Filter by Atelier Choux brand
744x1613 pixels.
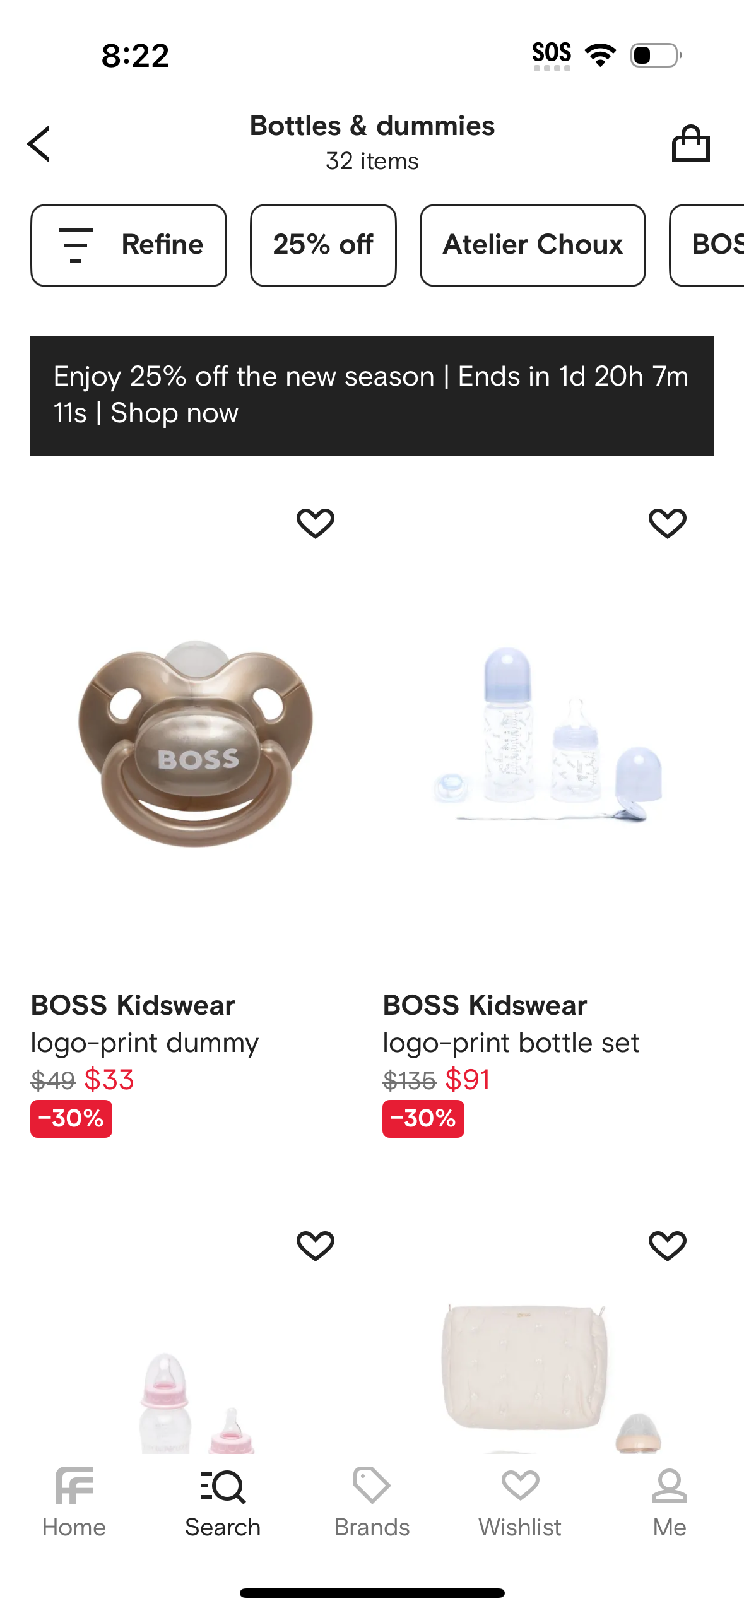pos(533,245)
